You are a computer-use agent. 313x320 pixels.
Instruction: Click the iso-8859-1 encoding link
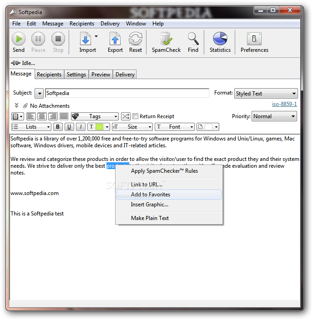[284, 104]
